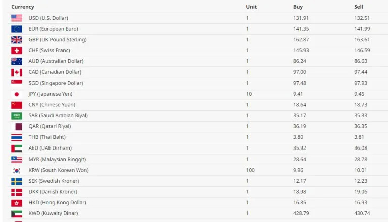388x222 pixels.
Task: Click the Canadian flag icon
Action: coord(17,72)
